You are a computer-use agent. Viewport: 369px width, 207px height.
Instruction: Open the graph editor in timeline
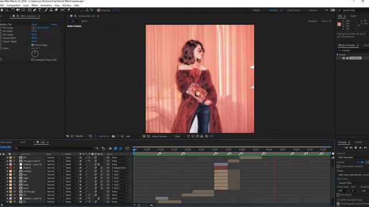(x=127, y=148)
